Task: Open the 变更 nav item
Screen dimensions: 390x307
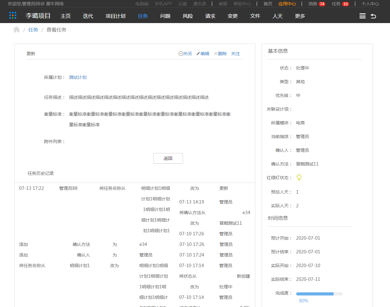Action: [233, 16]
